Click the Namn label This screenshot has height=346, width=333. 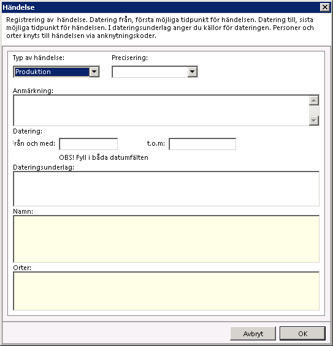(23, 211)
